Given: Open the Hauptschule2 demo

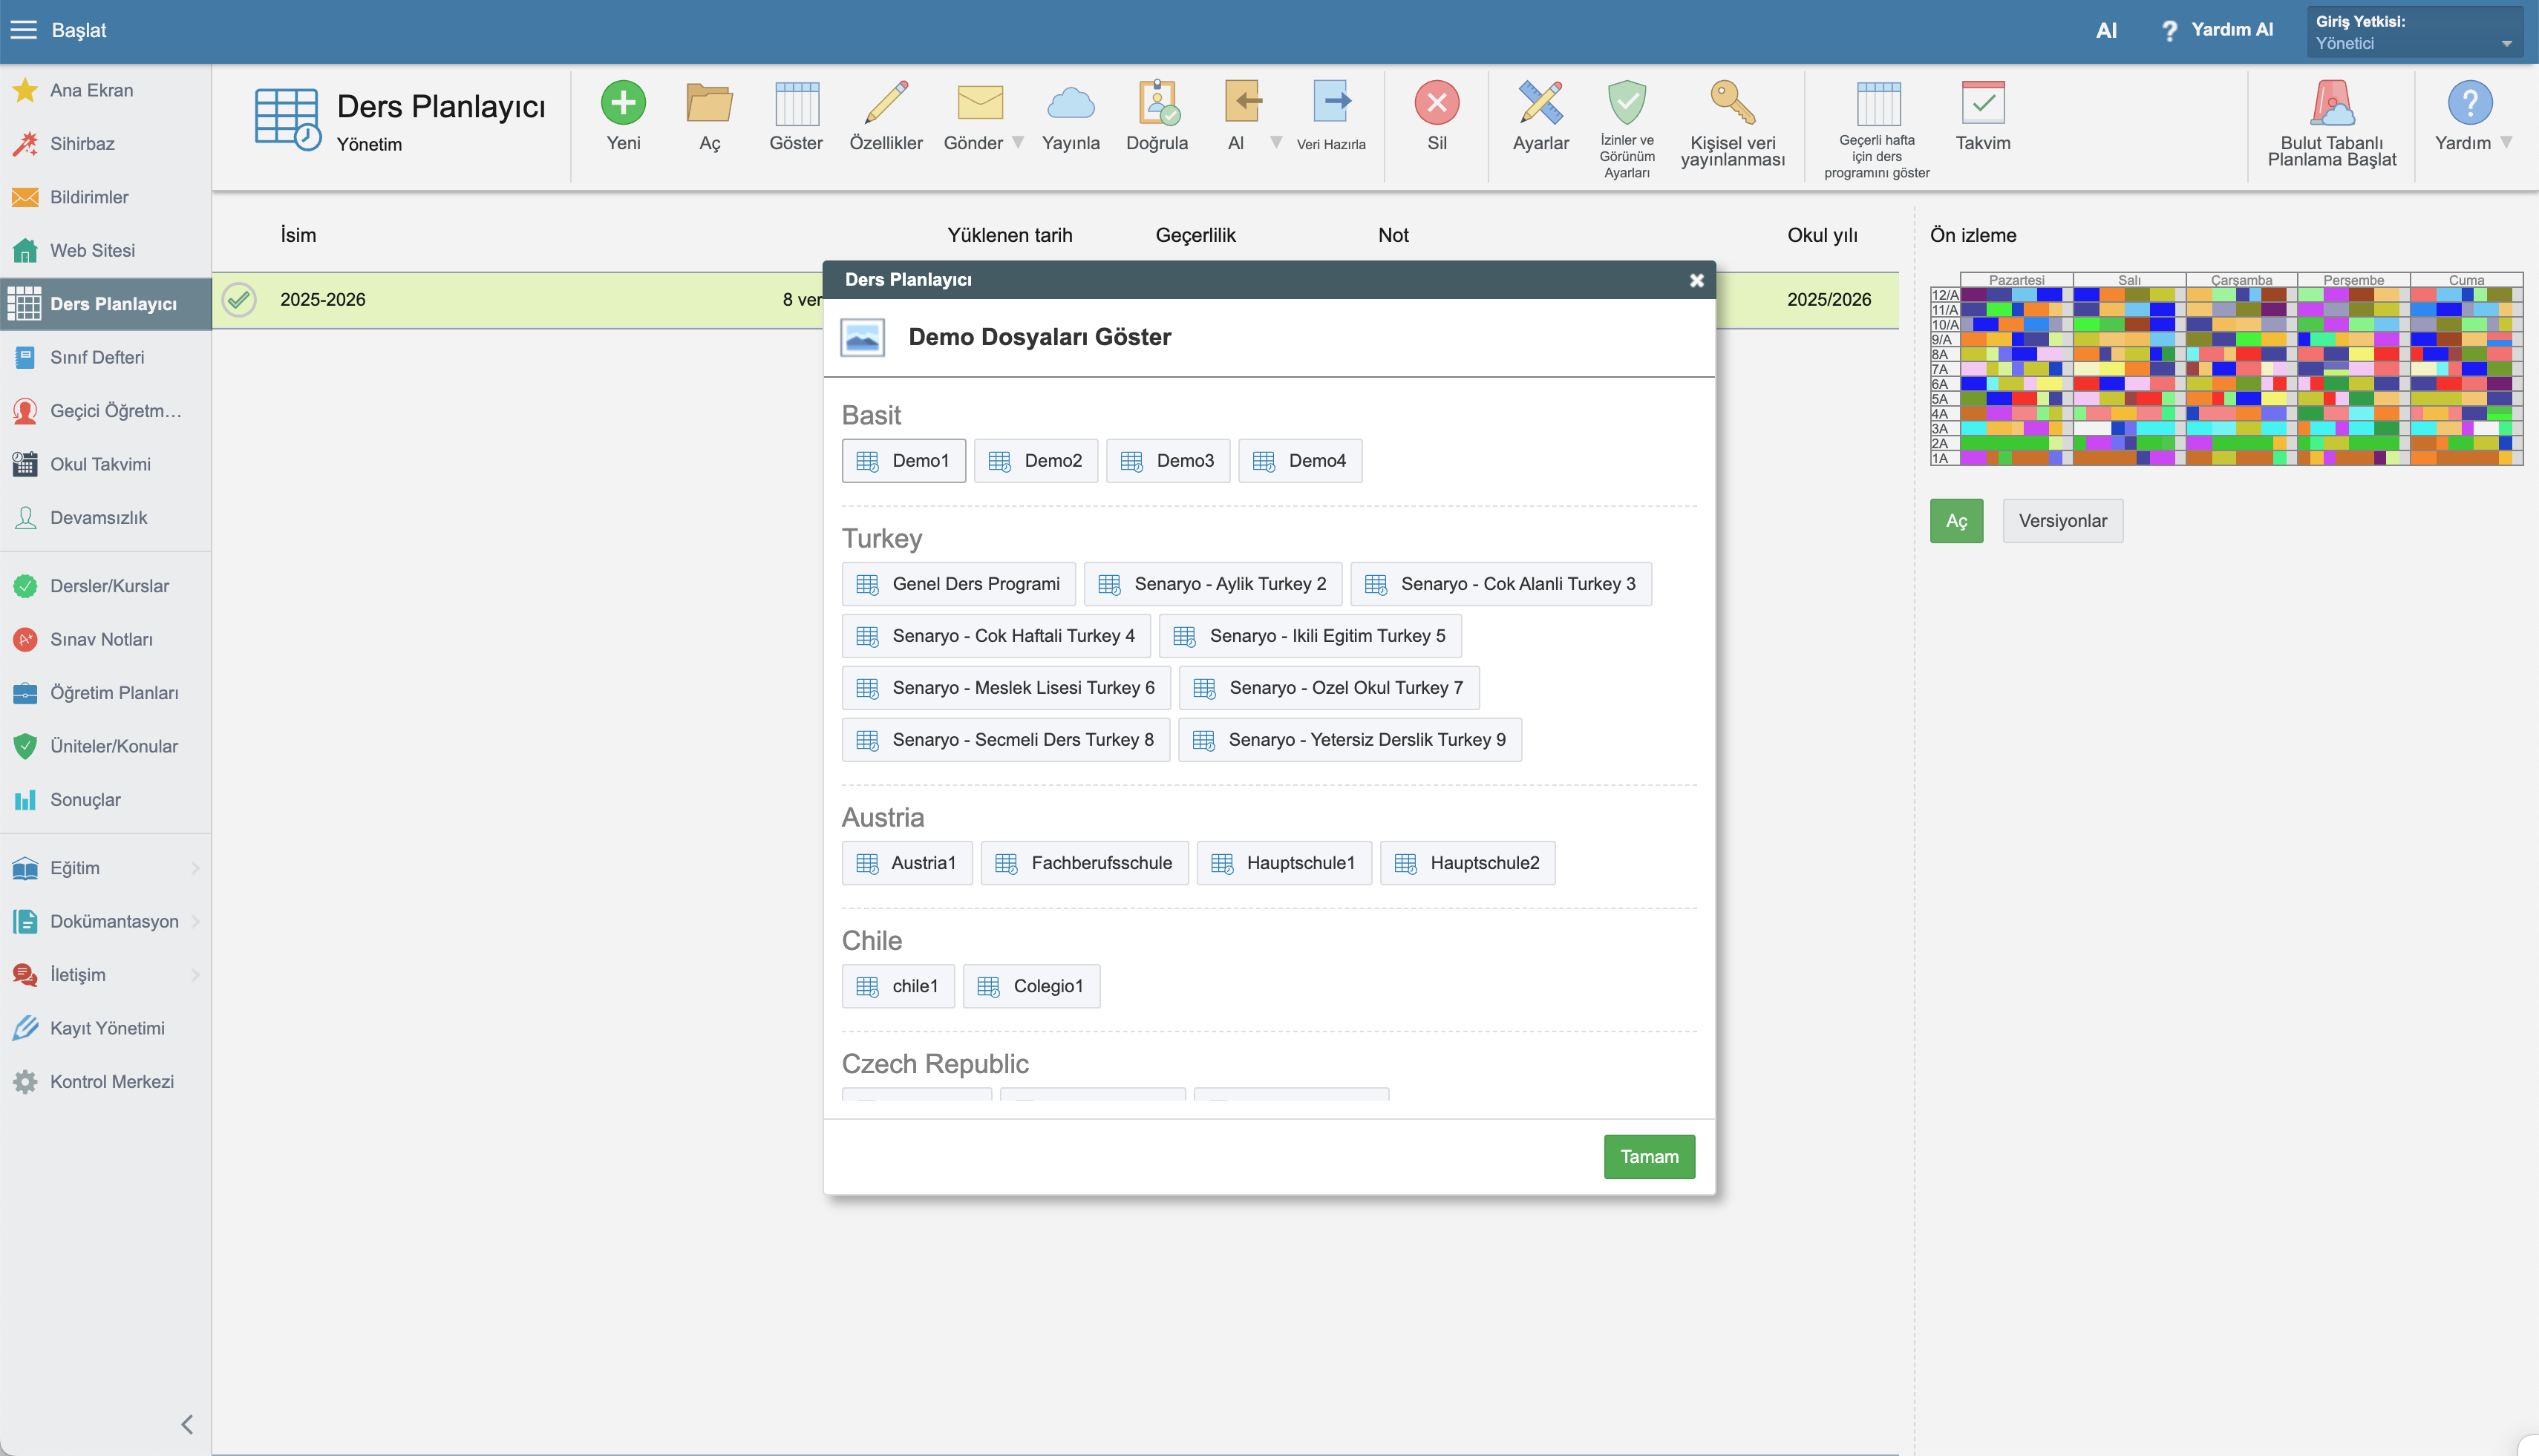Looking at the screenshot, I should coord(1468,863).
